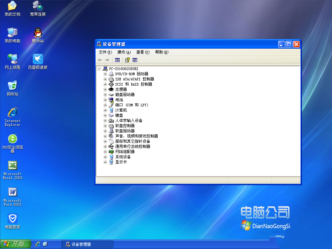The image size is (332, 249).
Task: Expand the 系统设备 node
Action: [105, 157]
